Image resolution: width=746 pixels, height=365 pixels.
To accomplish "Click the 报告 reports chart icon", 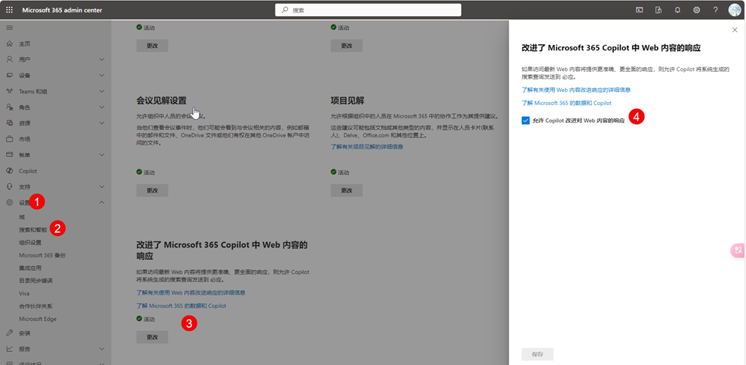I will pos(9,349).
